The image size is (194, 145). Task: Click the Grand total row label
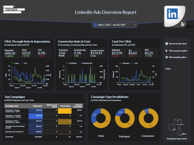[9, 137]
